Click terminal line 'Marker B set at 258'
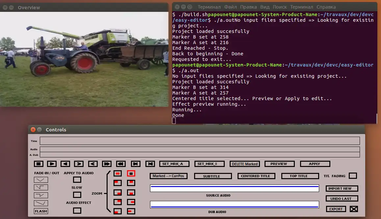This screenshot has height=219, width=381. [x=200, y=37]
